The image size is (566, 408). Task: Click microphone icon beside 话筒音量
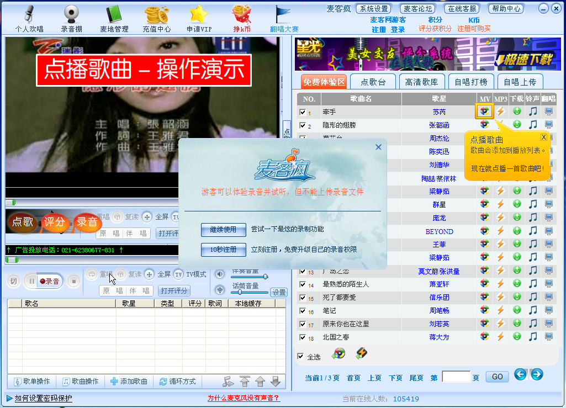(220, 289)
